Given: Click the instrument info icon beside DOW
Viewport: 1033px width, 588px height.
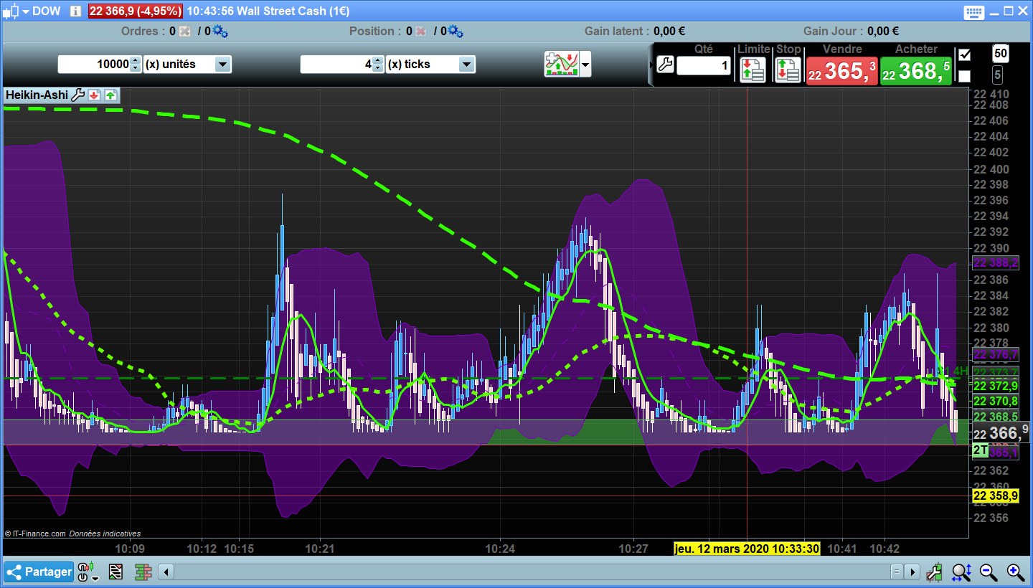Looking at the screenshot, I should (x=76, y=11).
